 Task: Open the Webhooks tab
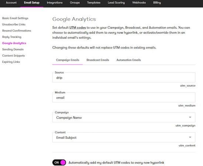(139, 3)
